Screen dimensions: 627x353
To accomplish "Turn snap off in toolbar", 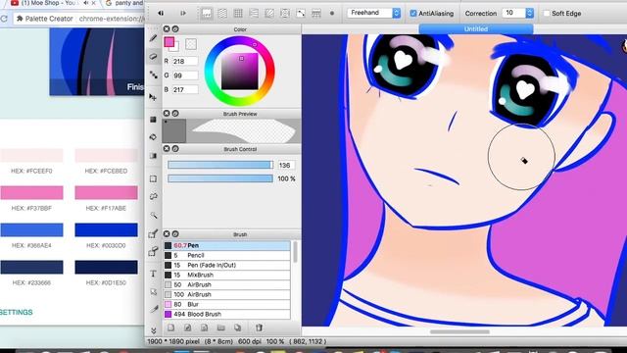I will [207, 13].
